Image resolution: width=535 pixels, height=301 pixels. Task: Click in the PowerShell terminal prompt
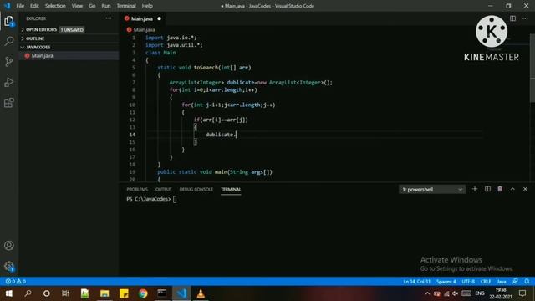175,199
